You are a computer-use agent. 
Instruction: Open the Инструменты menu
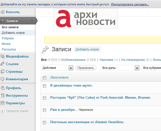17,96
